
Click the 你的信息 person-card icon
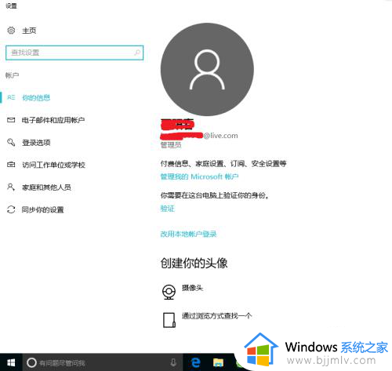click(x=11, y=97)
